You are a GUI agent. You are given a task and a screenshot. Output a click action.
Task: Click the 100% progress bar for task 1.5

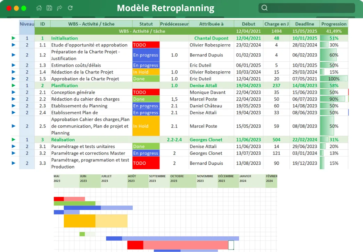(x=334, y=79)
